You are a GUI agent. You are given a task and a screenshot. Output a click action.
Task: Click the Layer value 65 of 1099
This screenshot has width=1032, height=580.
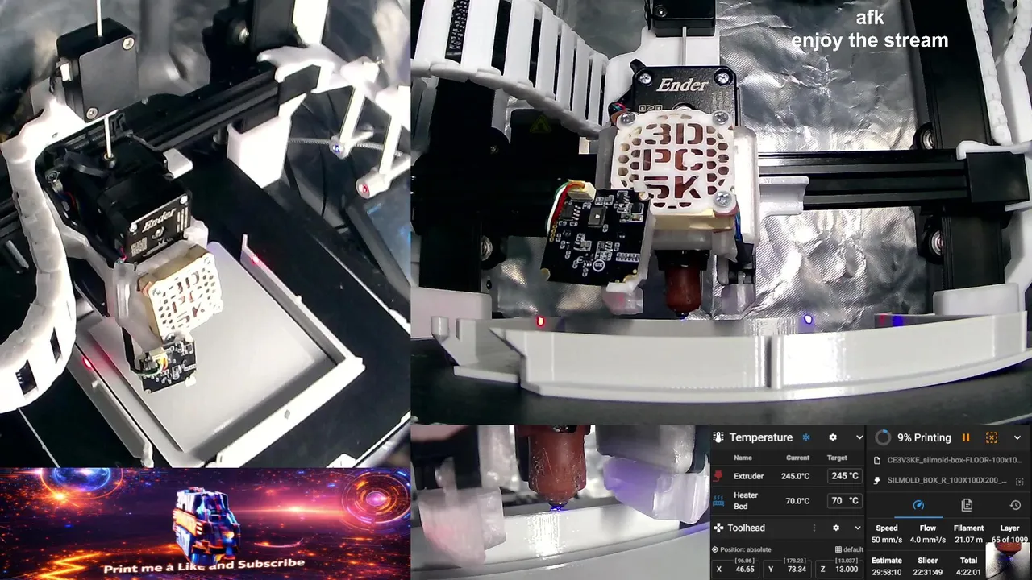coord(1009,540)
